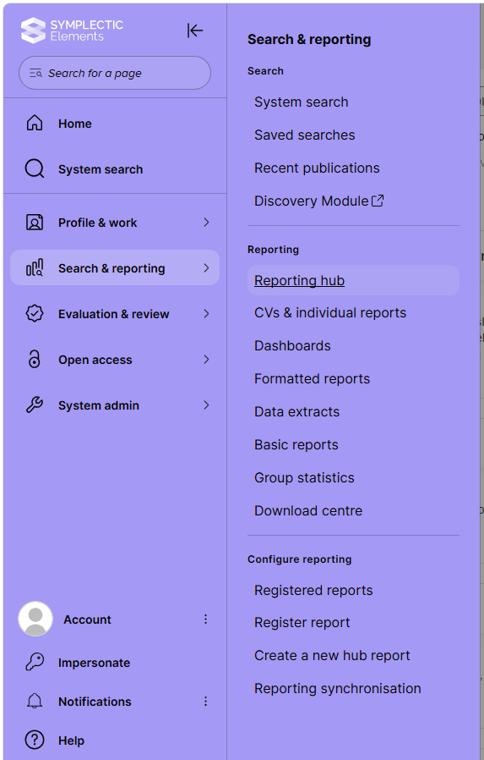
Task: Click the Open access padlock icon
Action: coord(35,359)
